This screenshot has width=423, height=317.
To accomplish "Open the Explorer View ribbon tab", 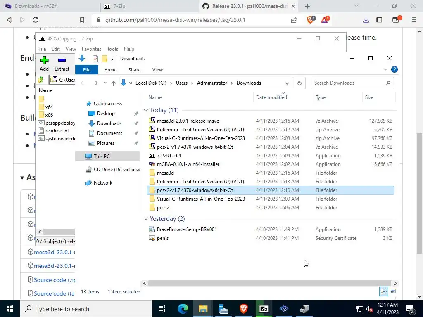I will [x=157, y=69].
